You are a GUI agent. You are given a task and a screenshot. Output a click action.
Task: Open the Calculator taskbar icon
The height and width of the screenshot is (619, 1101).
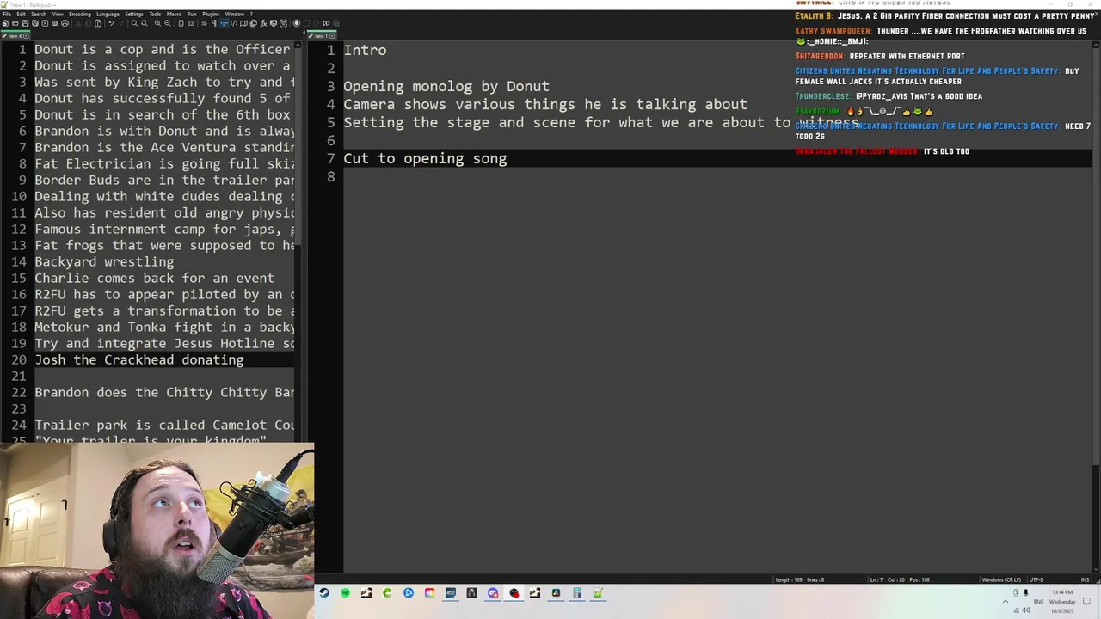pos(576,593)
